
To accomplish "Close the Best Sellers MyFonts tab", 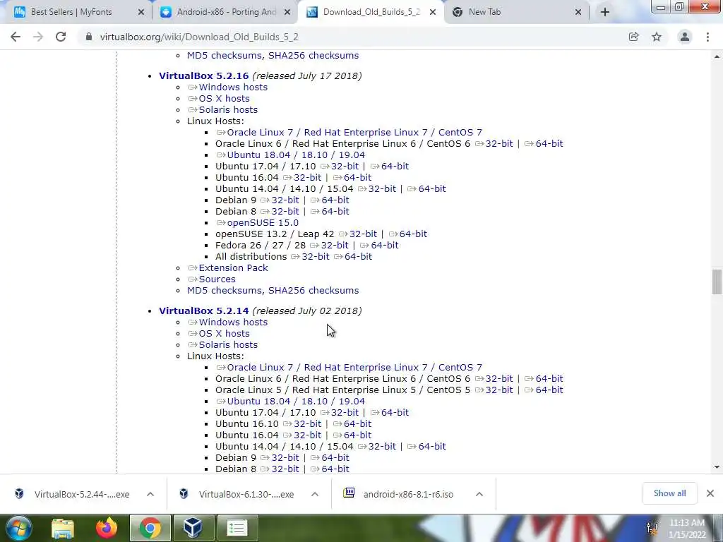I will (x=141, y=13).
